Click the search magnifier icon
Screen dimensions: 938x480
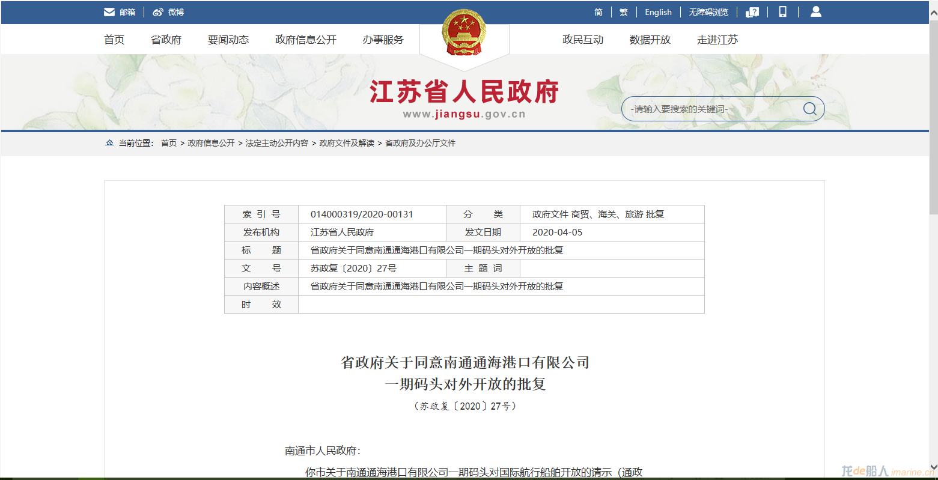[x=810, y=109]
